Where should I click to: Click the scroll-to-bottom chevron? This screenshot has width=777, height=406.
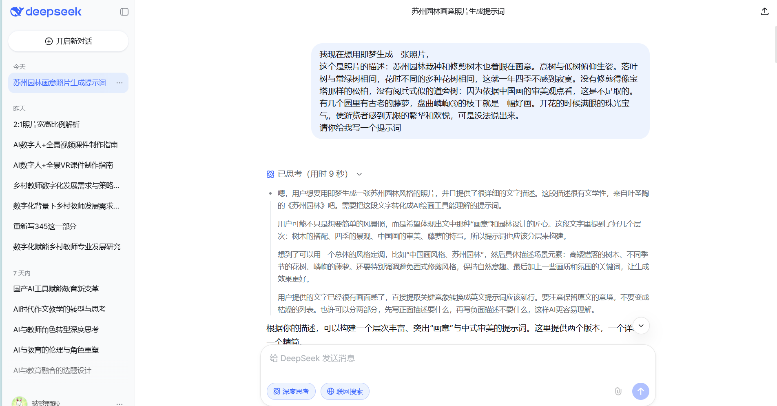tap(641, 326)
